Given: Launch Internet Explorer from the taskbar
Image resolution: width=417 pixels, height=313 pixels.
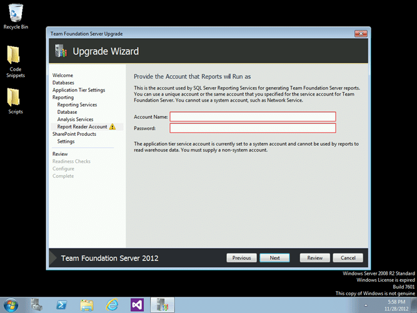Looking at the screenshot, I should click(112, 305).
